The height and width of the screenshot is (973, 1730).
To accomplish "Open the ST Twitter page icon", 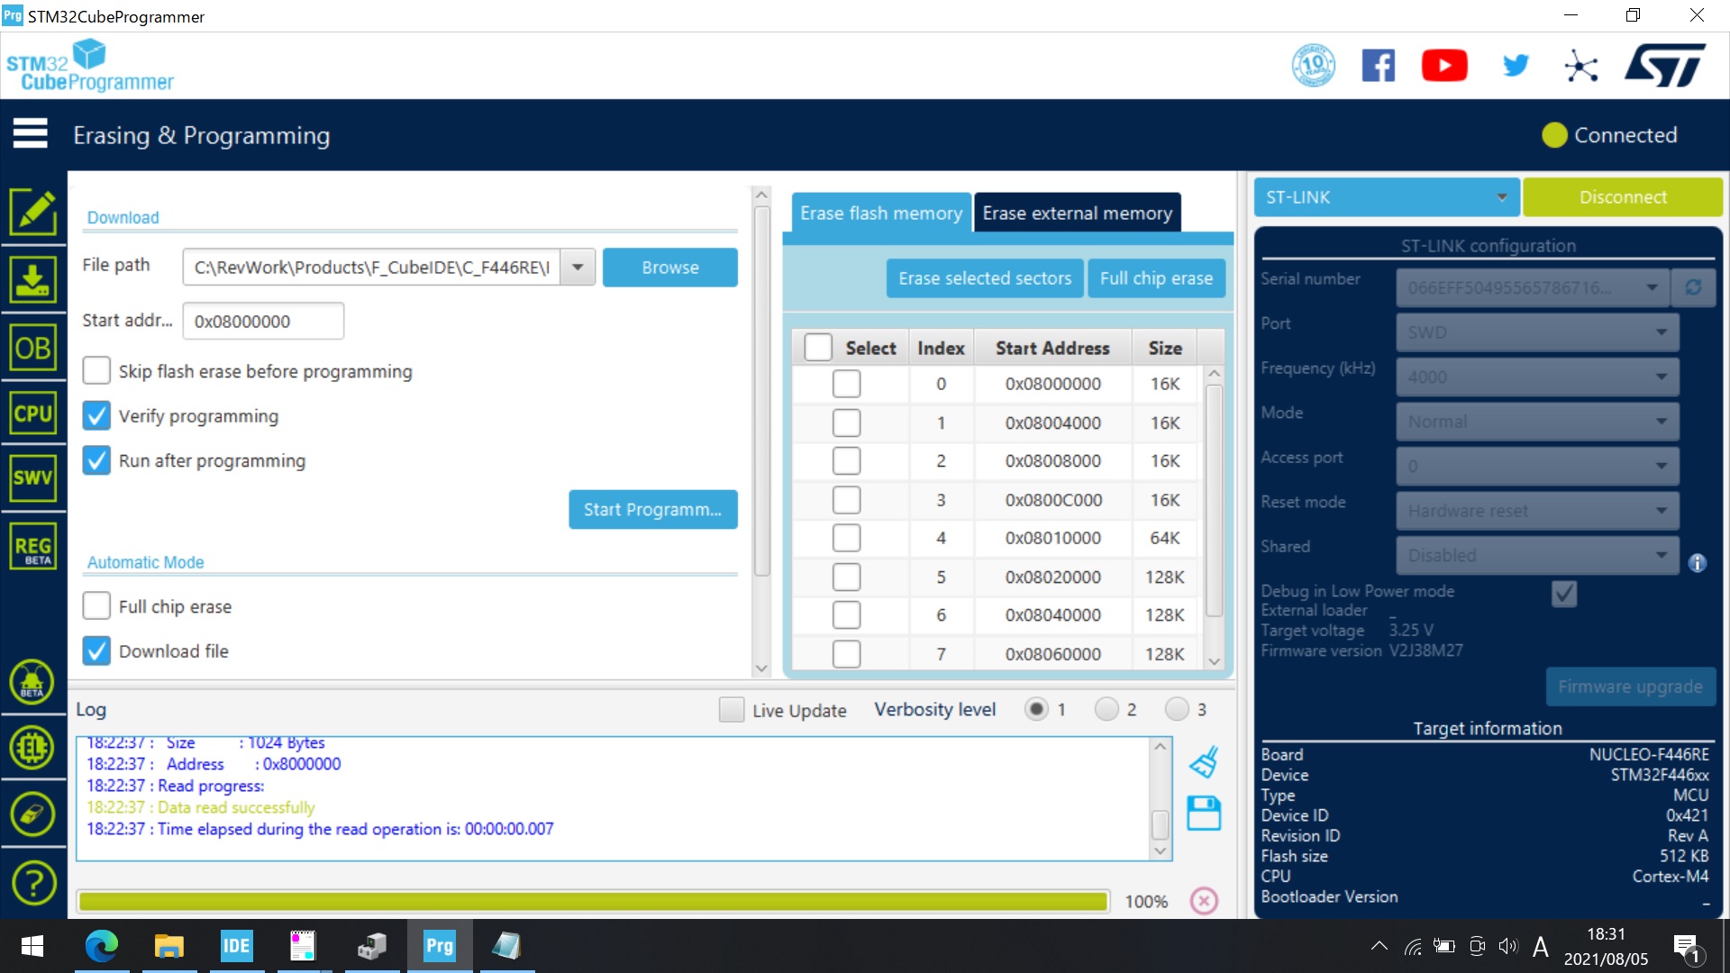I will (1516, 66).
